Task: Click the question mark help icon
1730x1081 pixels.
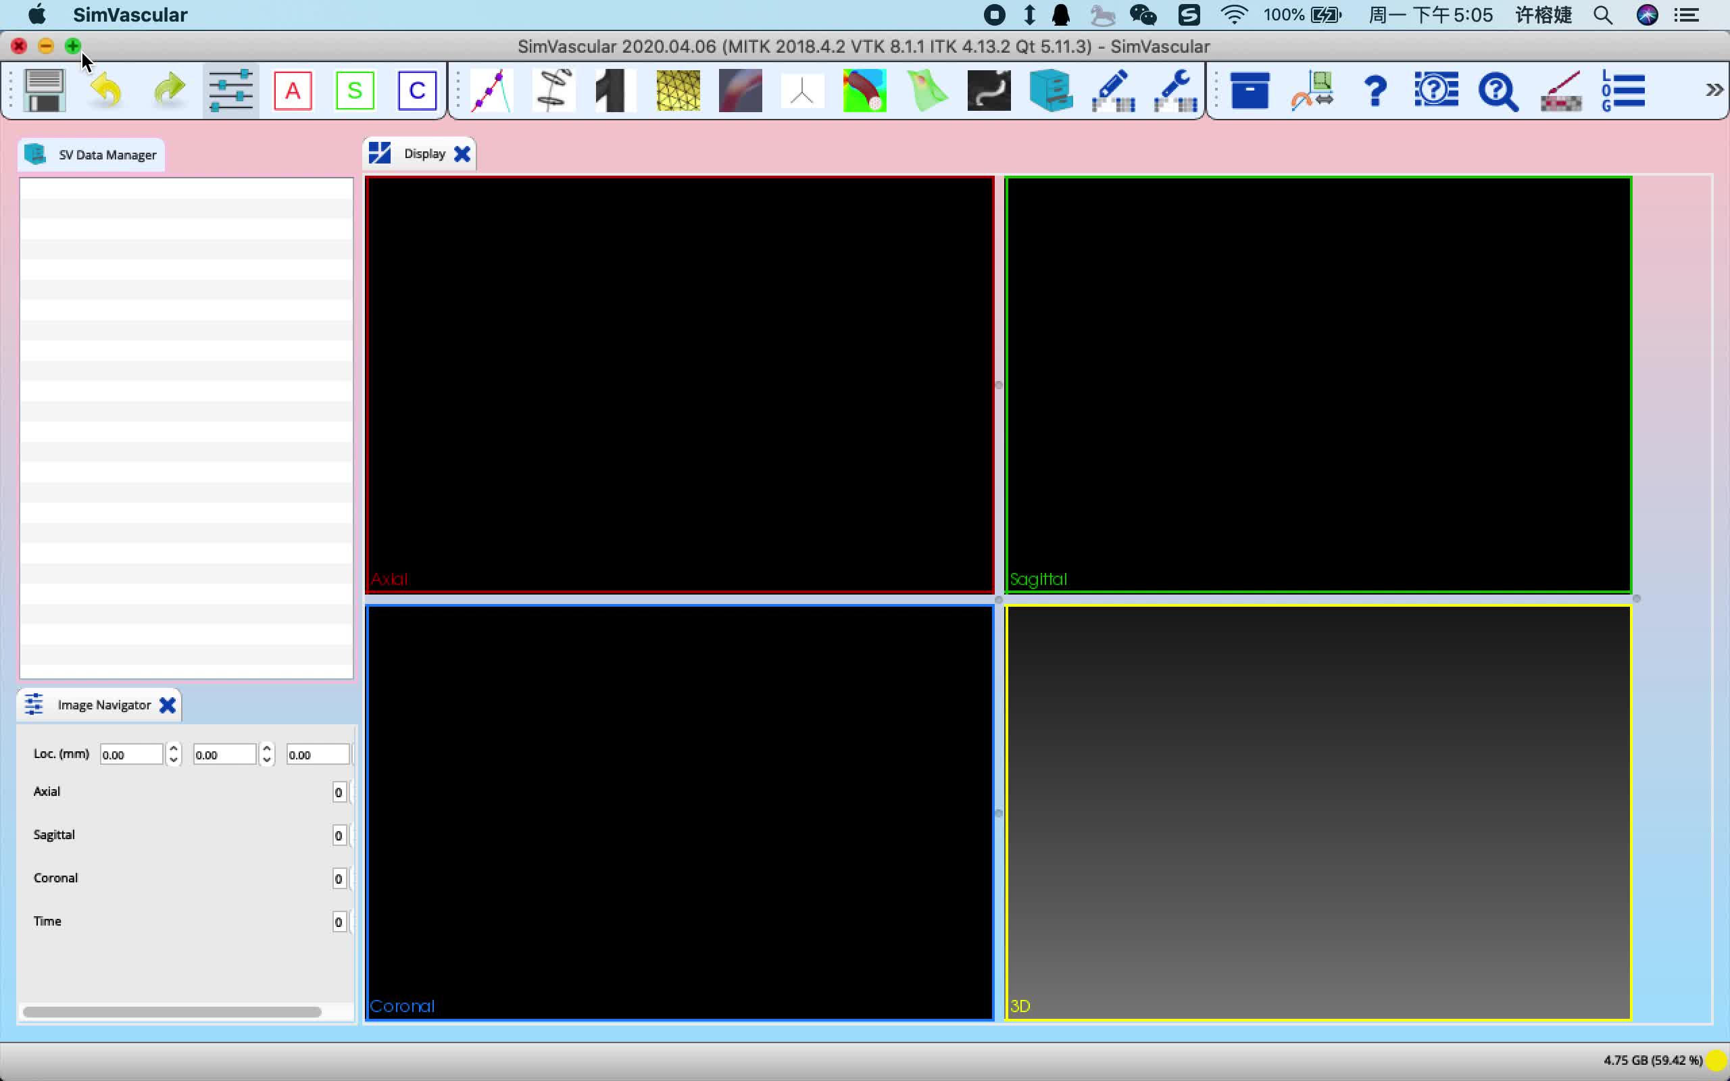Action: pyautogui.click(x=1374, y=90)
